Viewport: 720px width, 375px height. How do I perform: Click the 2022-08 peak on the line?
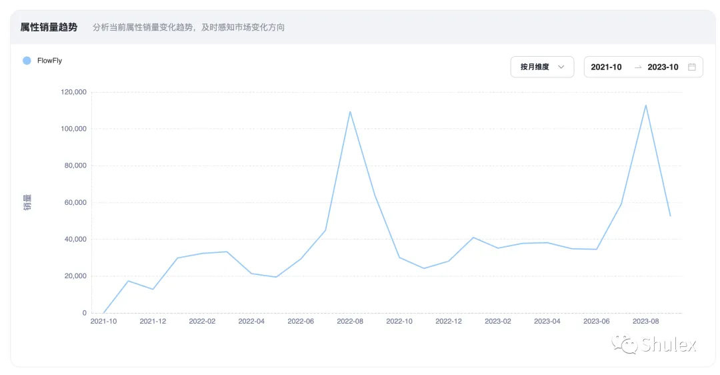pyautogui.click(x=350, y=111)
